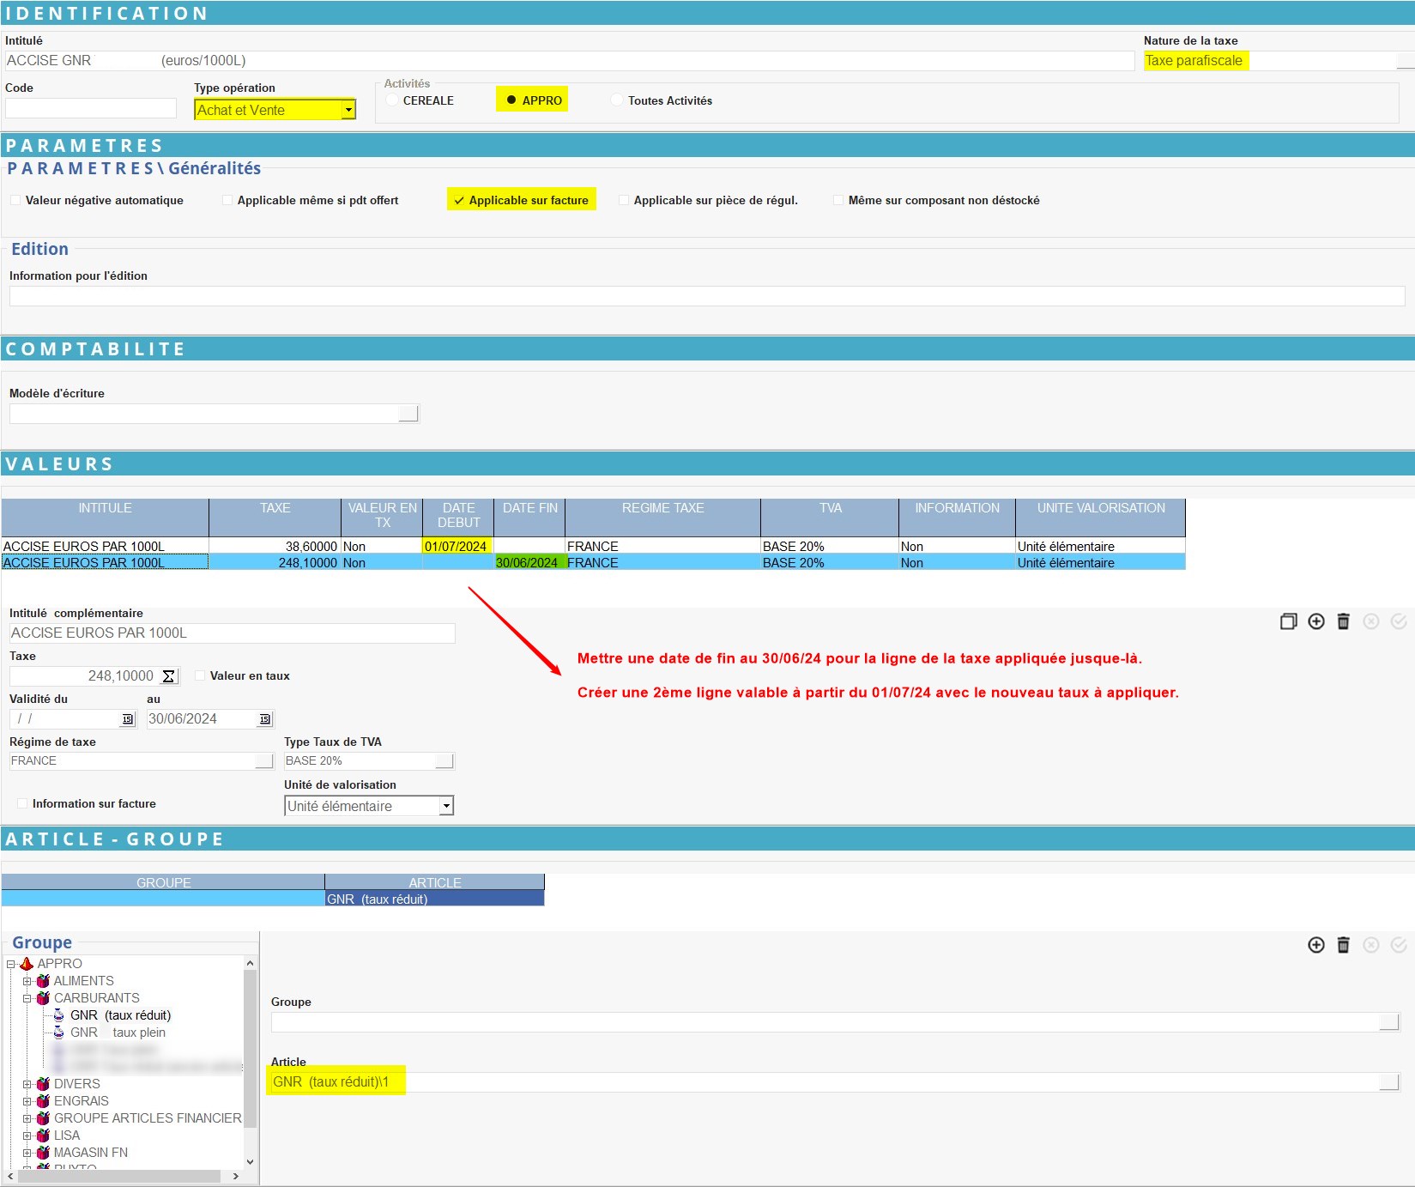Click the 'Information pour l'édition' text field
This screenshot has width=1415, height=1187.
coord(706,296)
